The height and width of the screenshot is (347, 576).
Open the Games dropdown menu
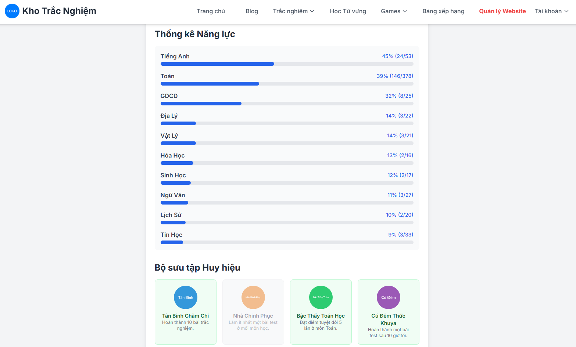pos(394,11)
